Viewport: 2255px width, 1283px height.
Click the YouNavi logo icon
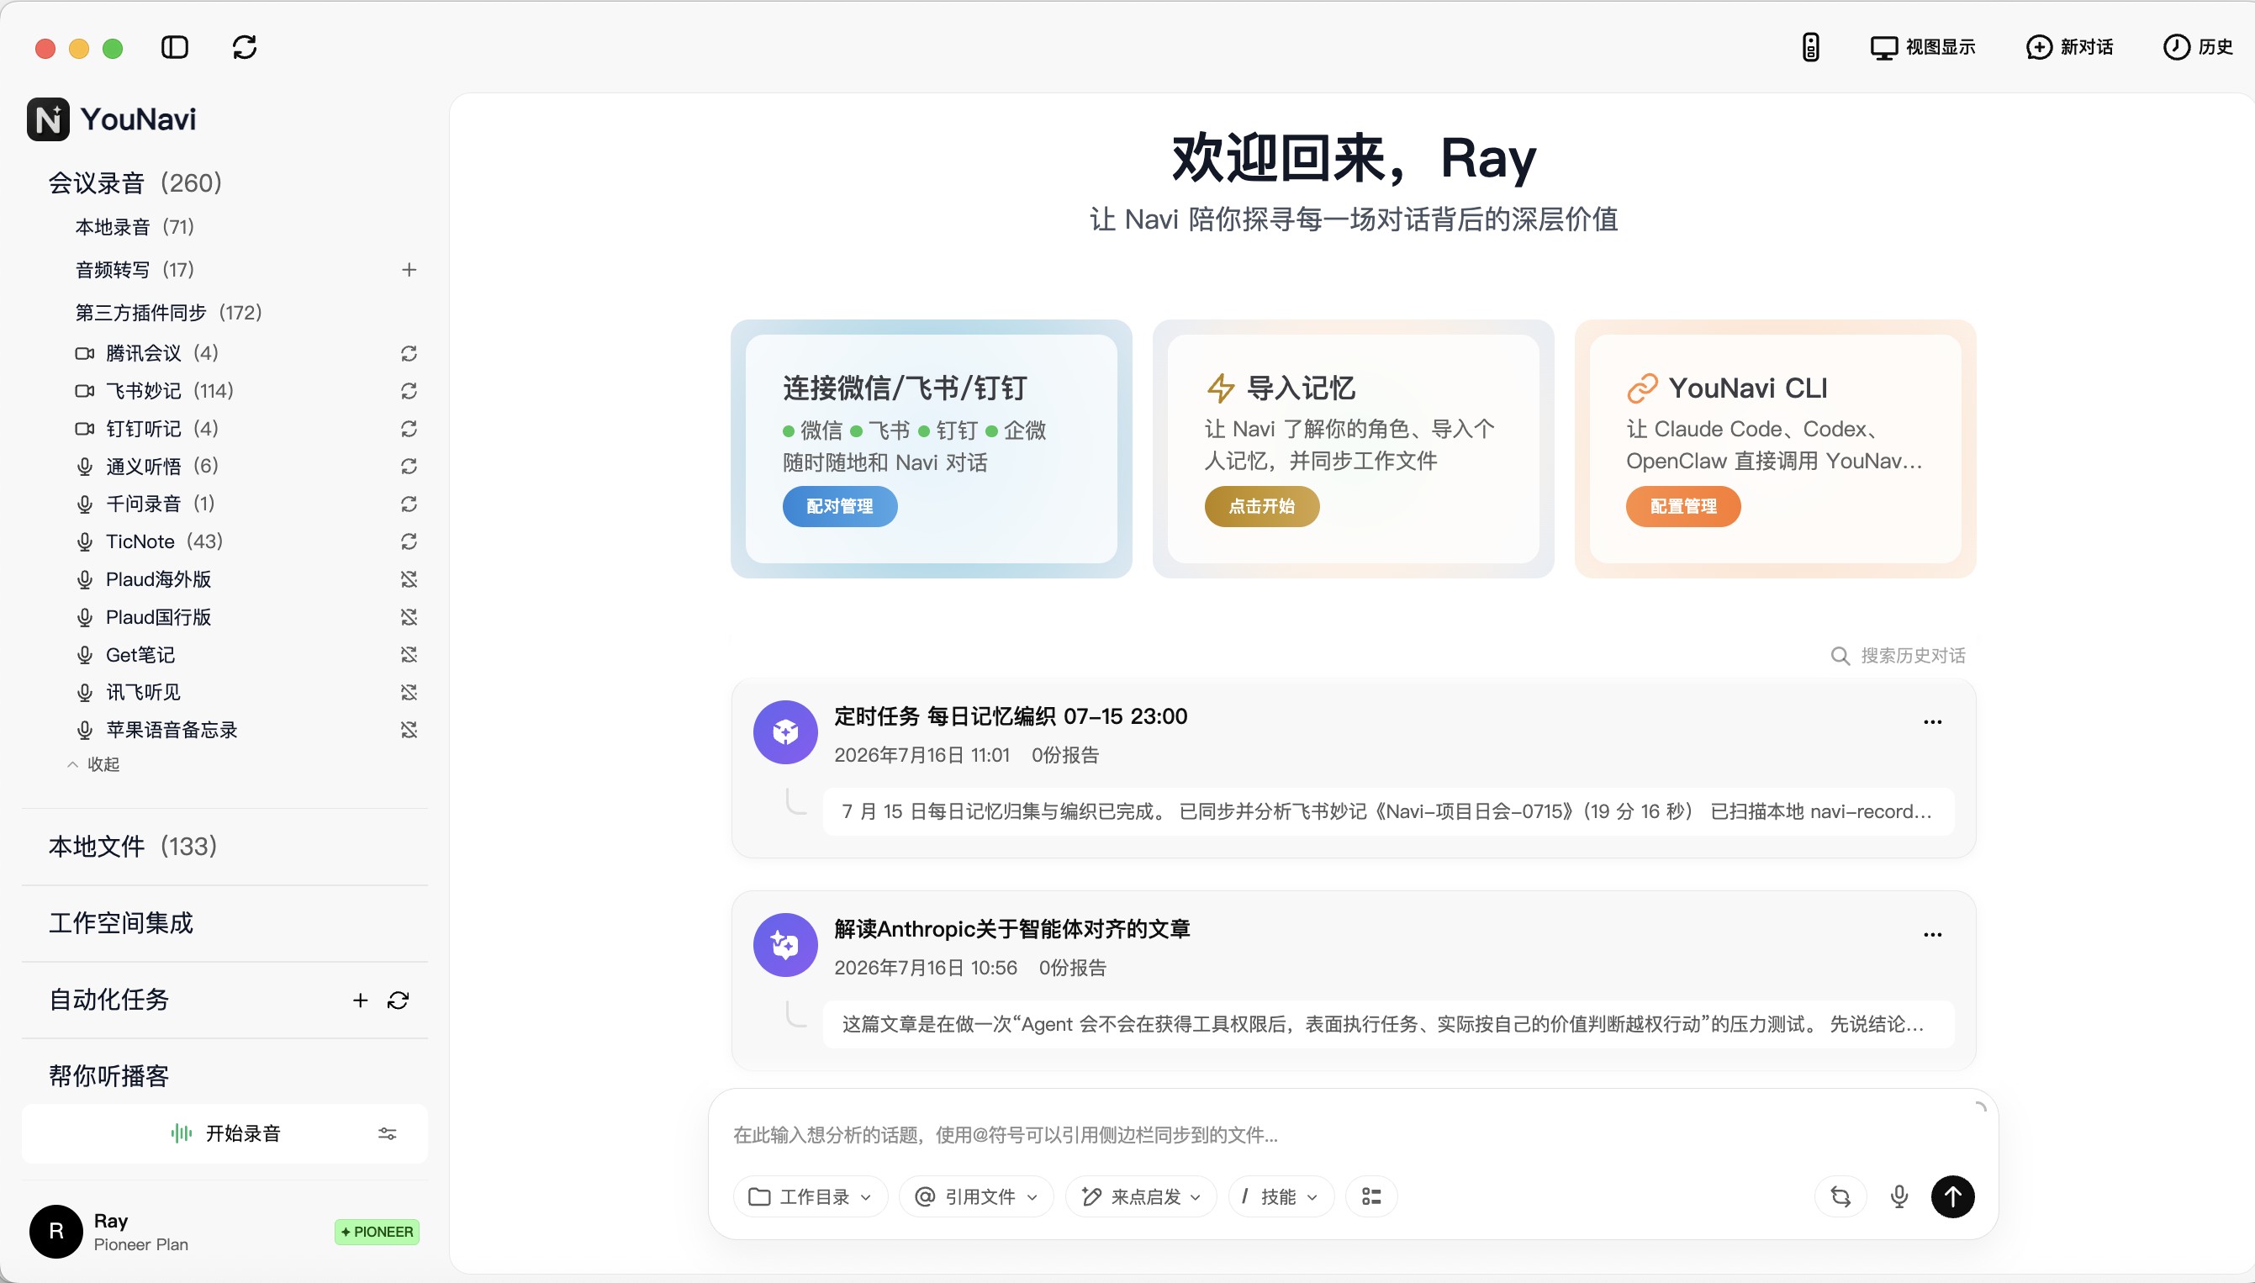point(48,119)
